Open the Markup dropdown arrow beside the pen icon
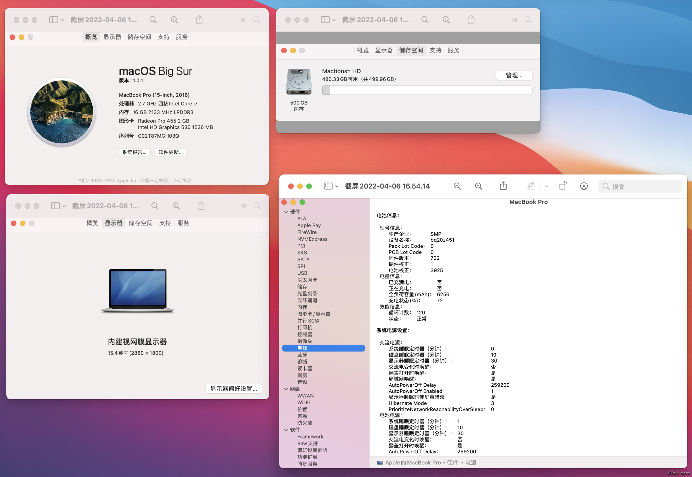 (x=546, y=186)
